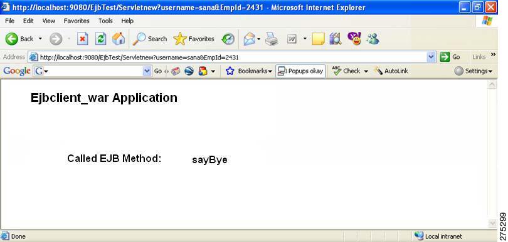Viewport: 508px width, 242px height.
Task: Launch Yahoo Messenger smiley icon
Action: coord(354,38)
